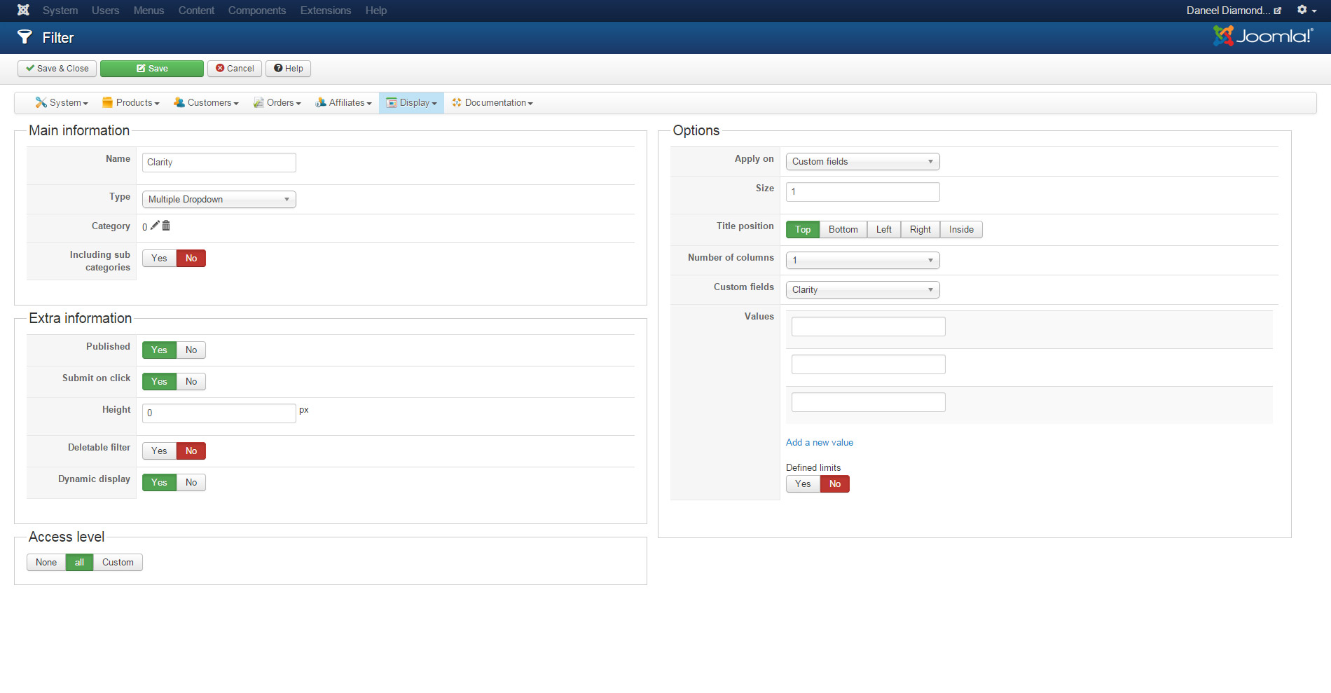
Task: Expand the System submenu
Action: tap(62, 102)
